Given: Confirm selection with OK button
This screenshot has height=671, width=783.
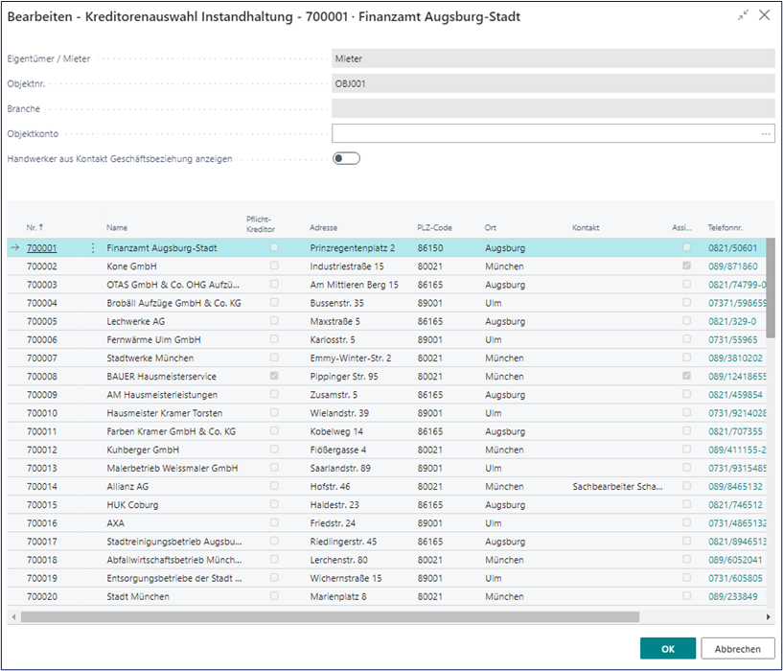Looking at the screenshot, I should pos(667,649).
